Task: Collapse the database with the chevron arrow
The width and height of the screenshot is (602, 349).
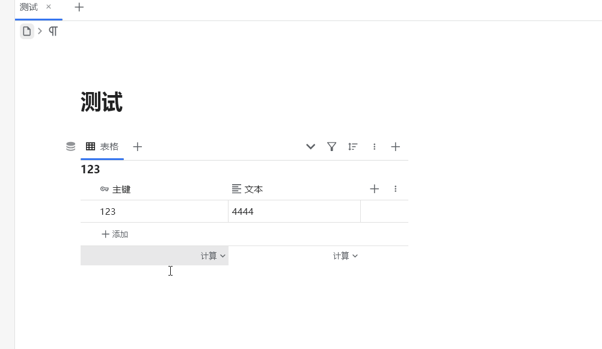Action: pyautogui.click(x=310, y=146)
